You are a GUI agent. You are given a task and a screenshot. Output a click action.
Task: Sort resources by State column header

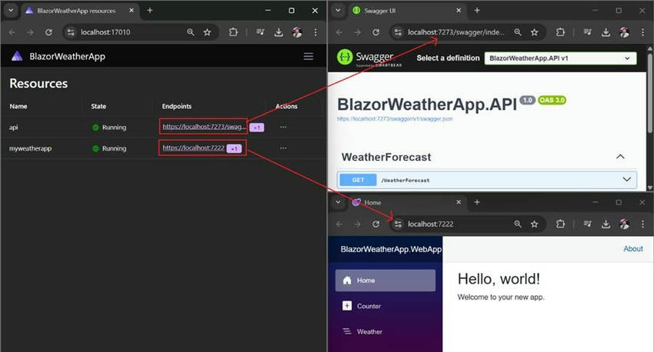98,106
